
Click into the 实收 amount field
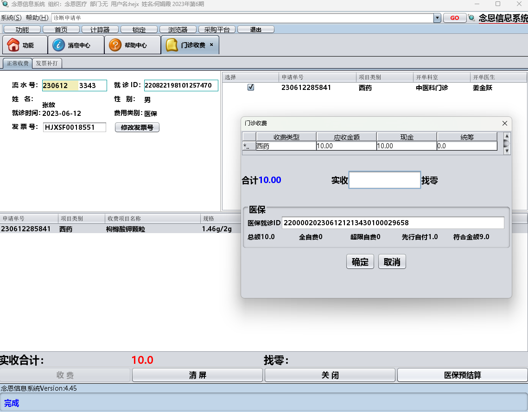click(x=384, y=180)
